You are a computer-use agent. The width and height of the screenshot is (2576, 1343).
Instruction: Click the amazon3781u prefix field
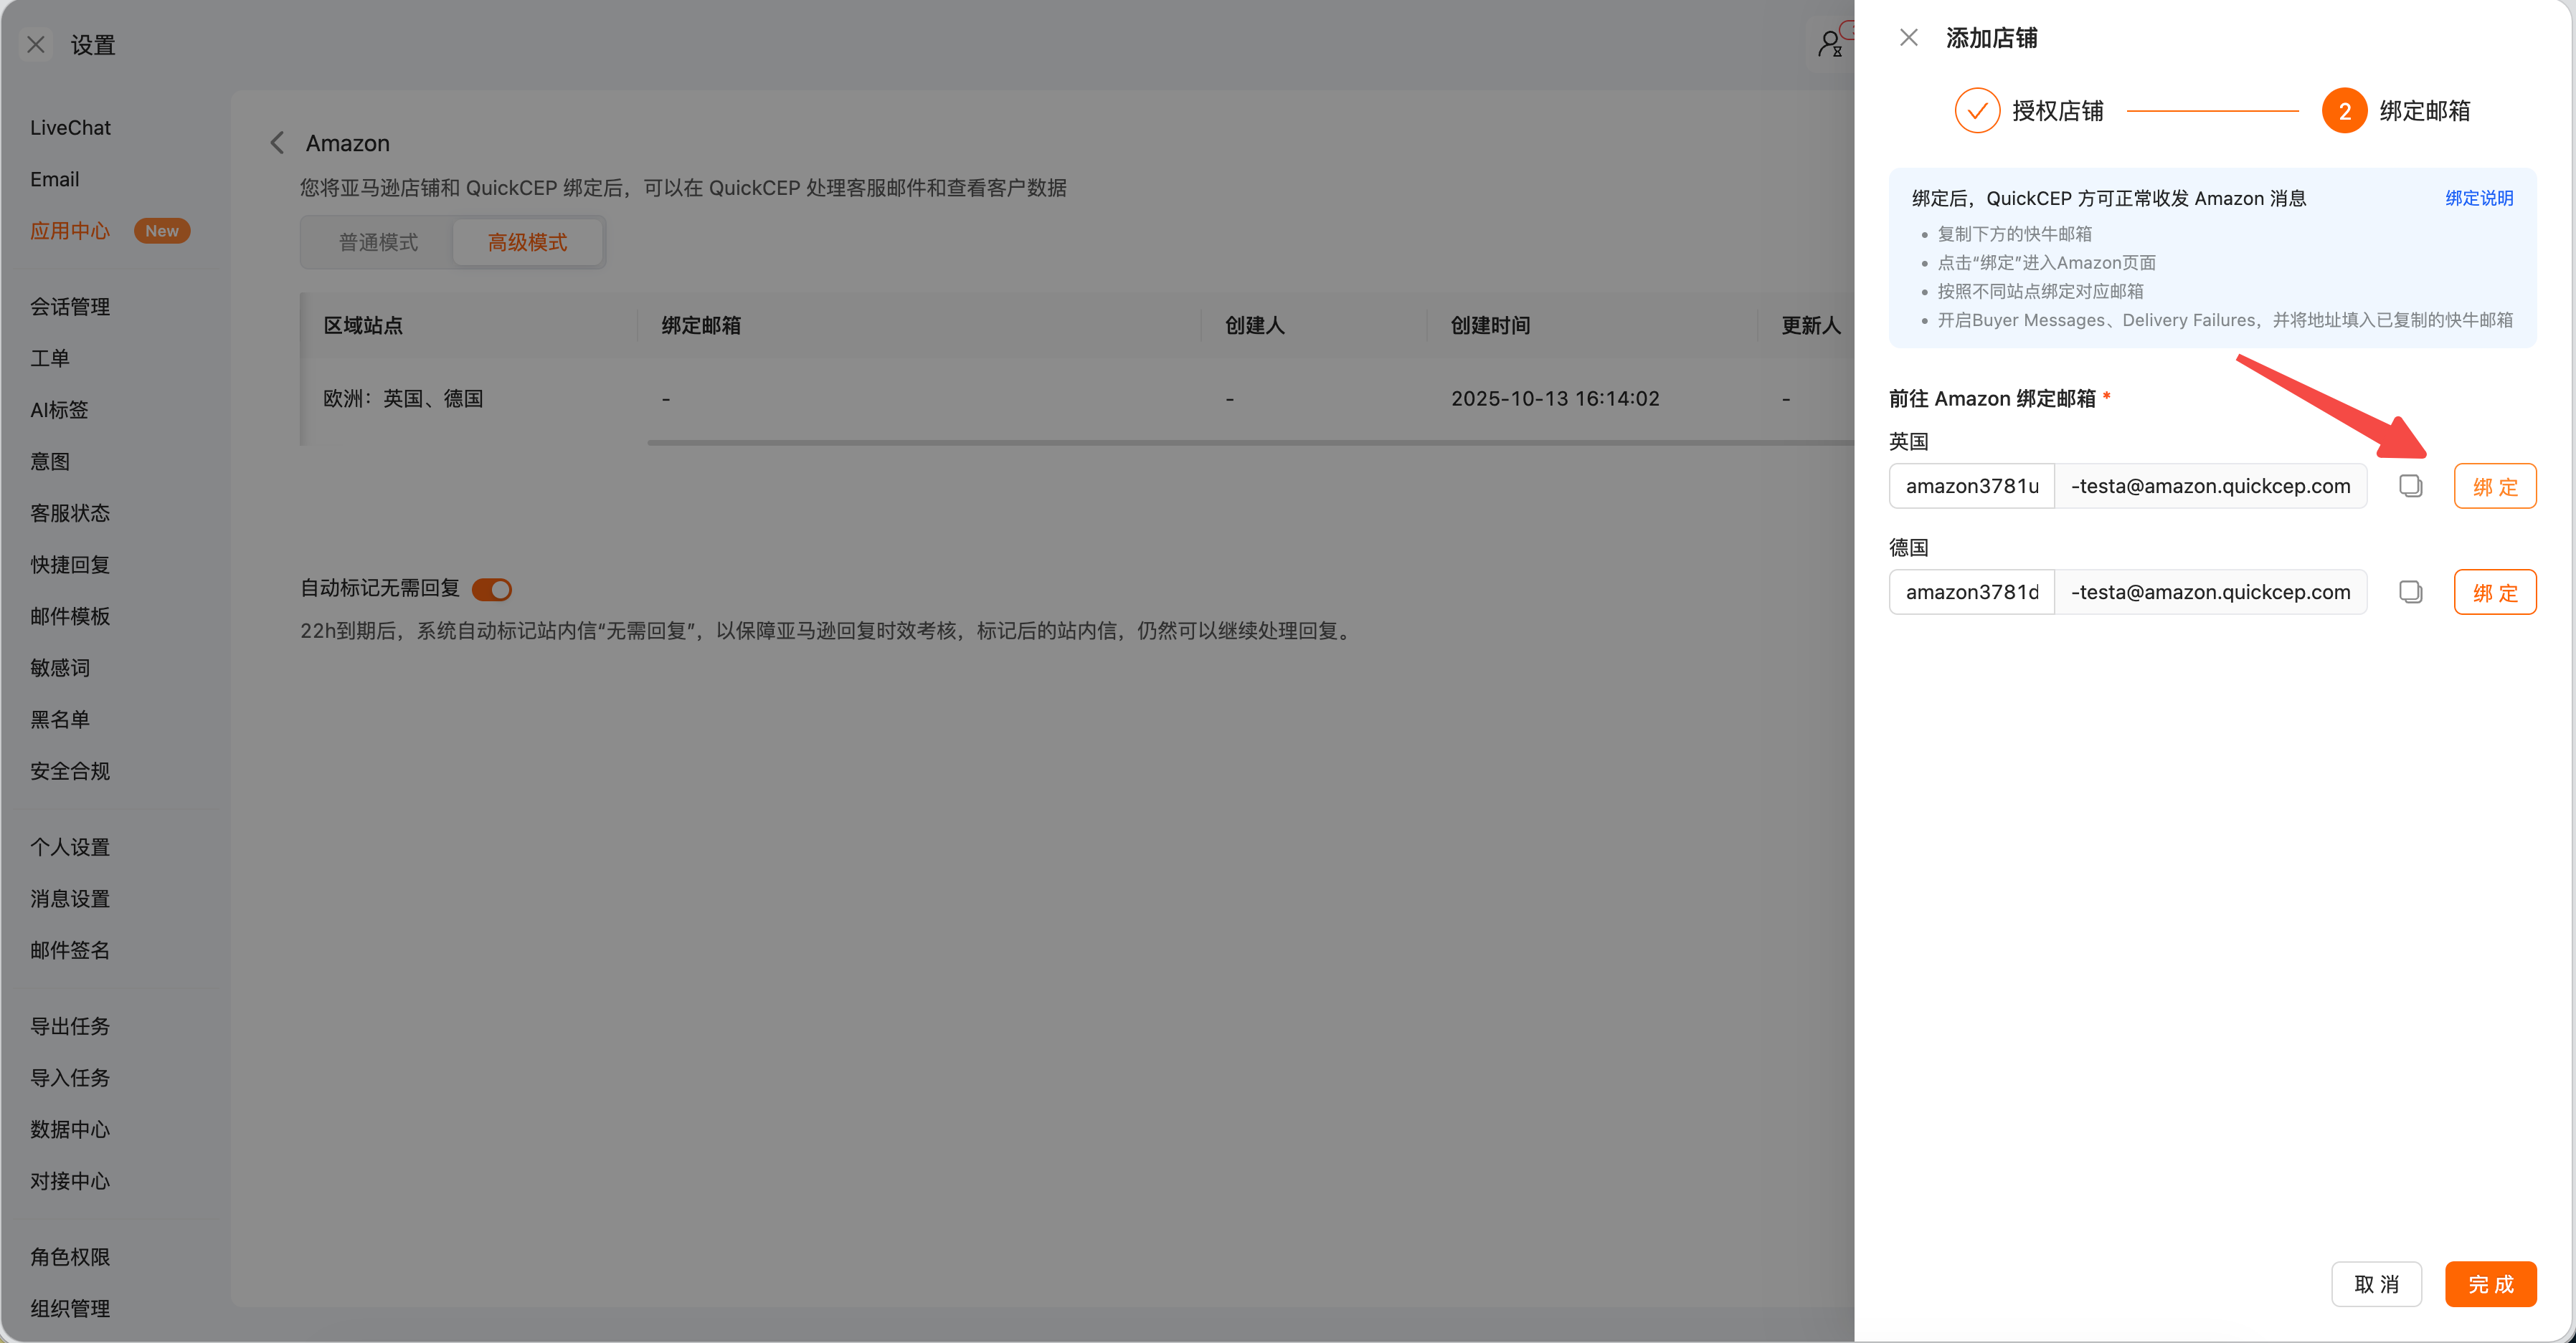1971,486
